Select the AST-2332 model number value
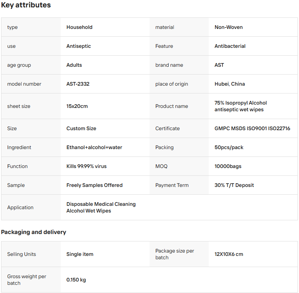Screen dimensions: 299x293 78,84
